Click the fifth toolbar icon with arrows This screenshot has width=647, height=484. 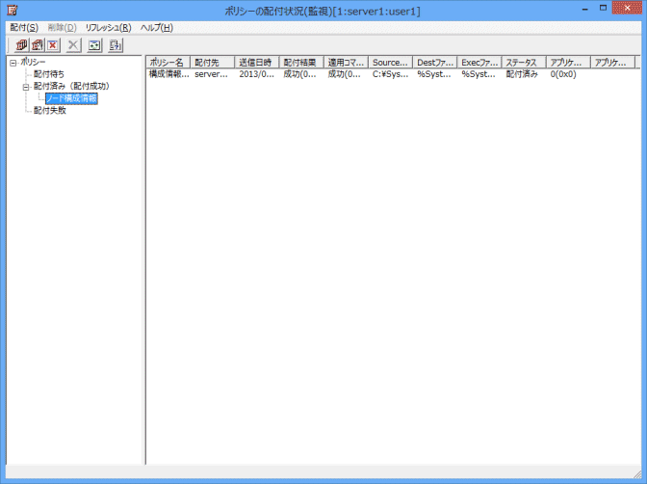(x=94, y=45)
